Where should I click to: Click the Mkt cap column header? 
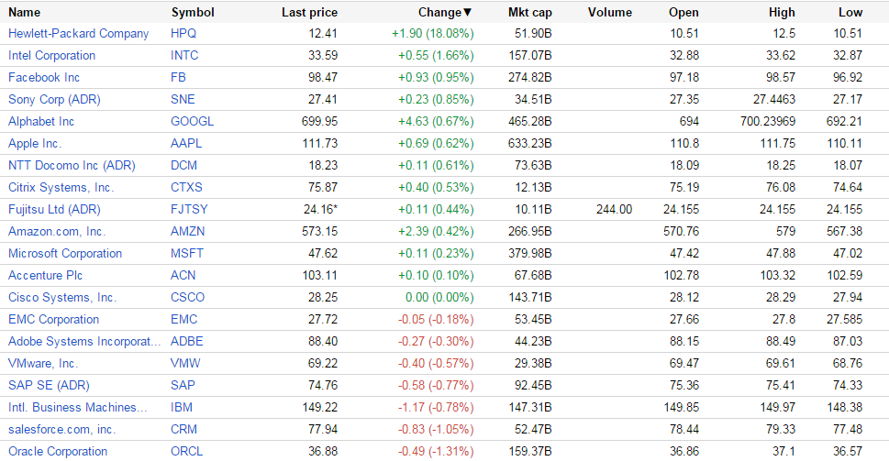(x=529, y=13)
